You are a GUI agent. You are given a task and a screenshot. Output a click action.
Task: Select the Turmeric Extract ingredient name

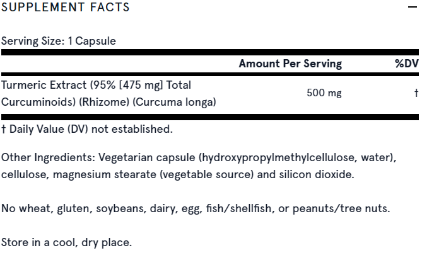coord(45,85)
